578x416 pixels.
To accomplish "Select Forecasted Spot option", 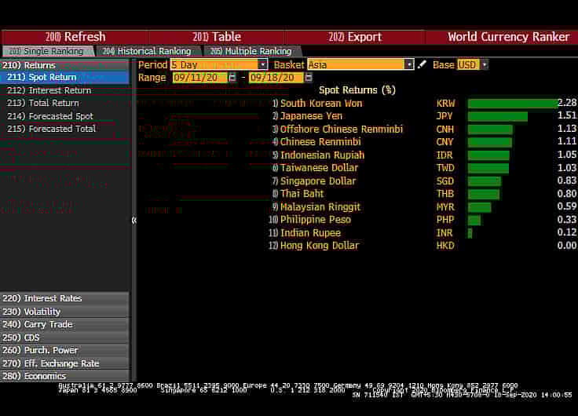I will coord(61,116).
